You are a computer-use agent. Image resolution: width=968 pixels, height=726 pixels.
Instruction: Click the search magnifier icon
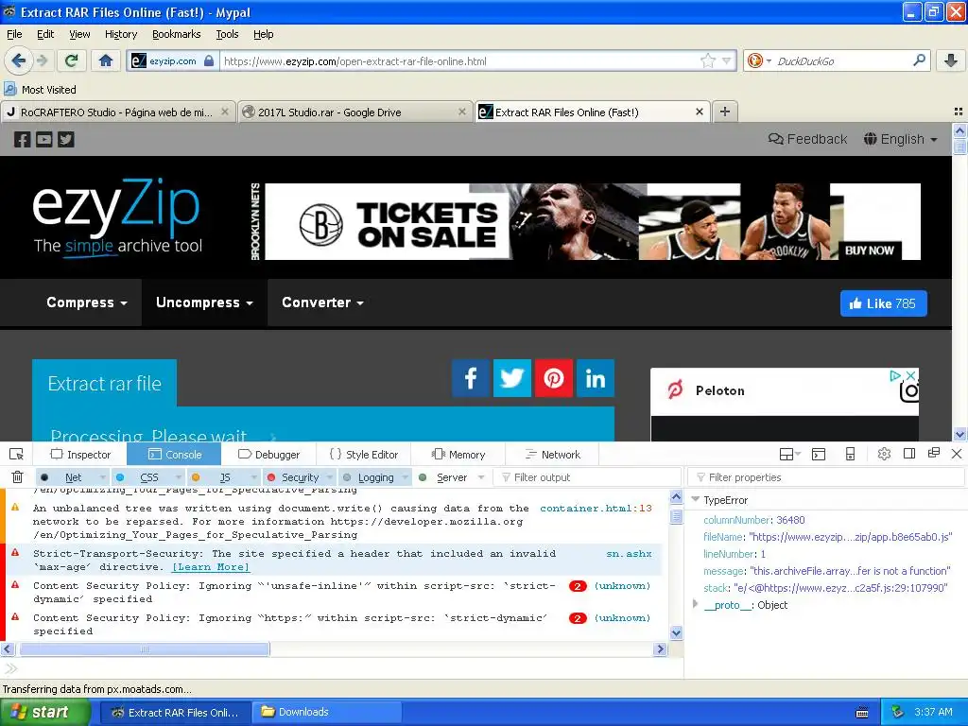[x=919, y=60]
